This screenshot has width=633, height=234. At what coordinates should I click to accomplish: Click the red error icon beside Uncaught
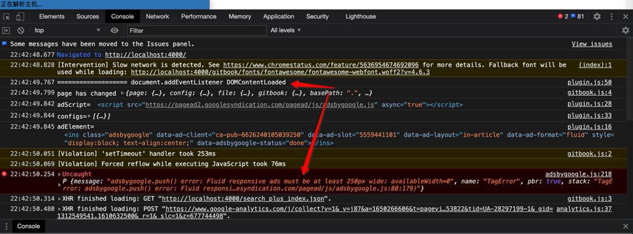pyautogui.click(x=4, y=174)
